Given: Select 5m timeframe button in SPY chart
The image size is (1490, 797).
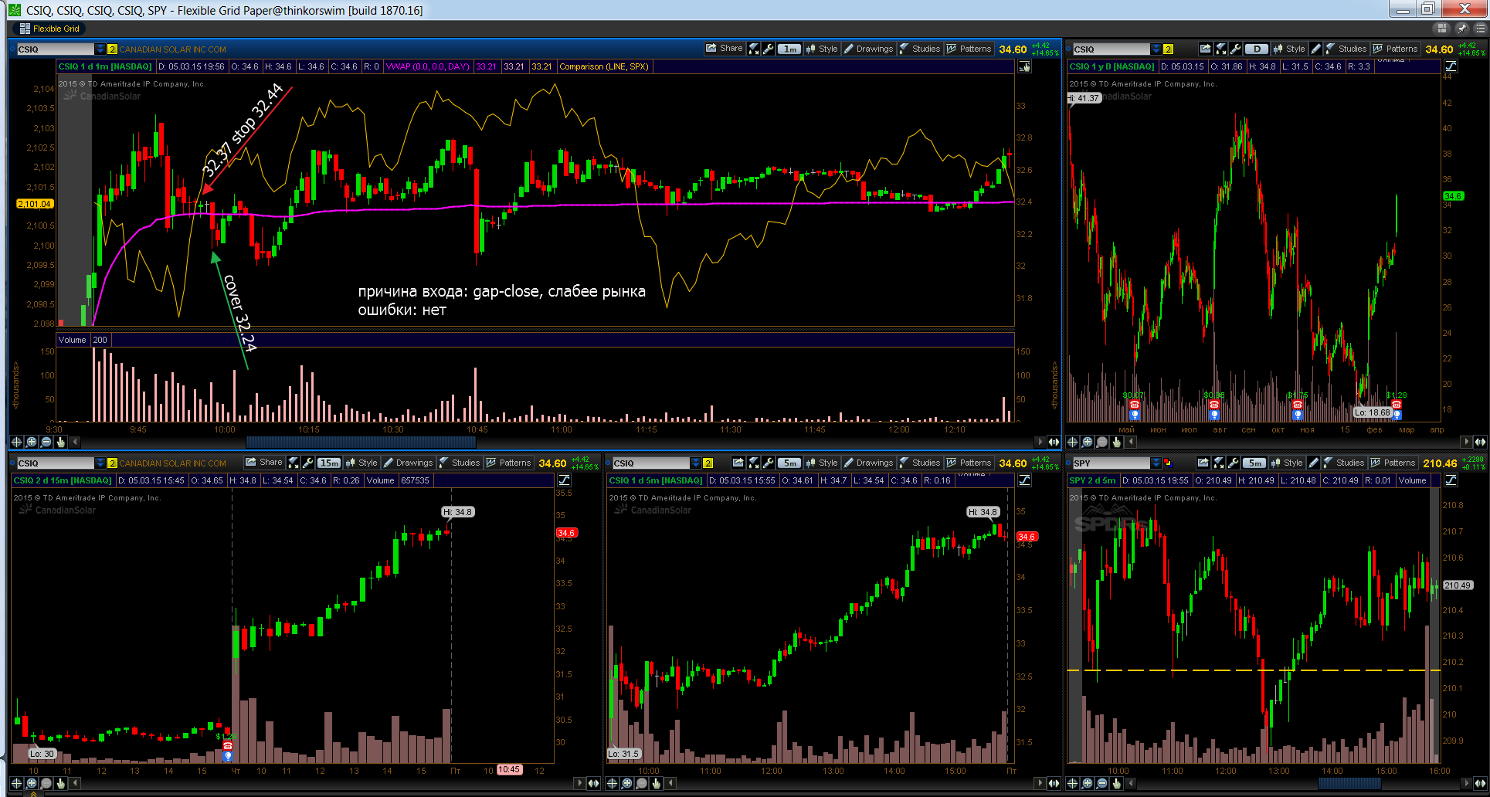Looking at the screenshot, I should 1254,463.
